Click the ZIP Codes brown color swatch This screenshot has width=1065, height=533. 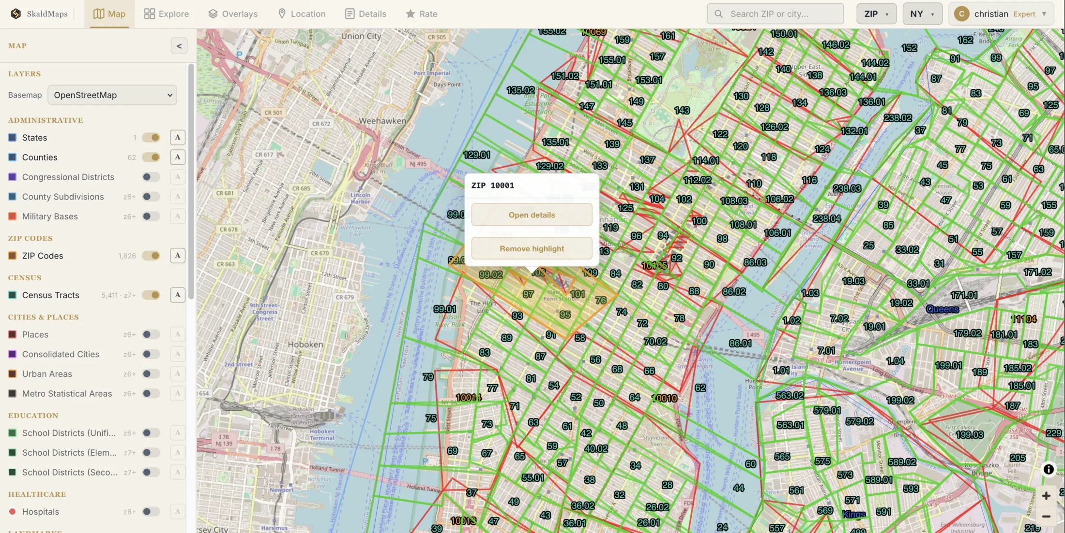13,256
